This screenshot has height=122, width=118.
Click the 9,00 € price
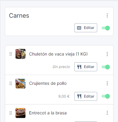(x=64, y=96)
